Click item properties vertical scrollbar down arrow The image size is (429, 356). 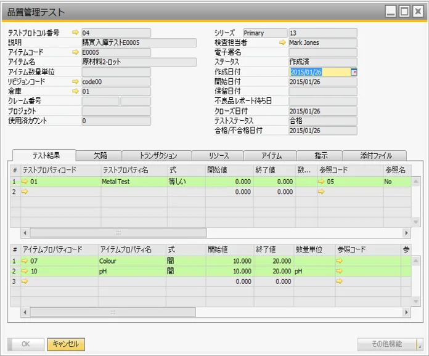click(415, 302)
